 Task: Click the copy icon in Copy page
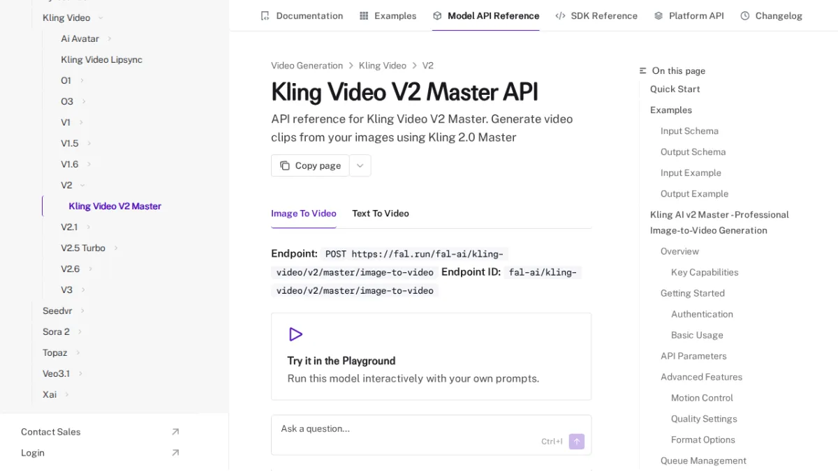(x=285, y=165)
